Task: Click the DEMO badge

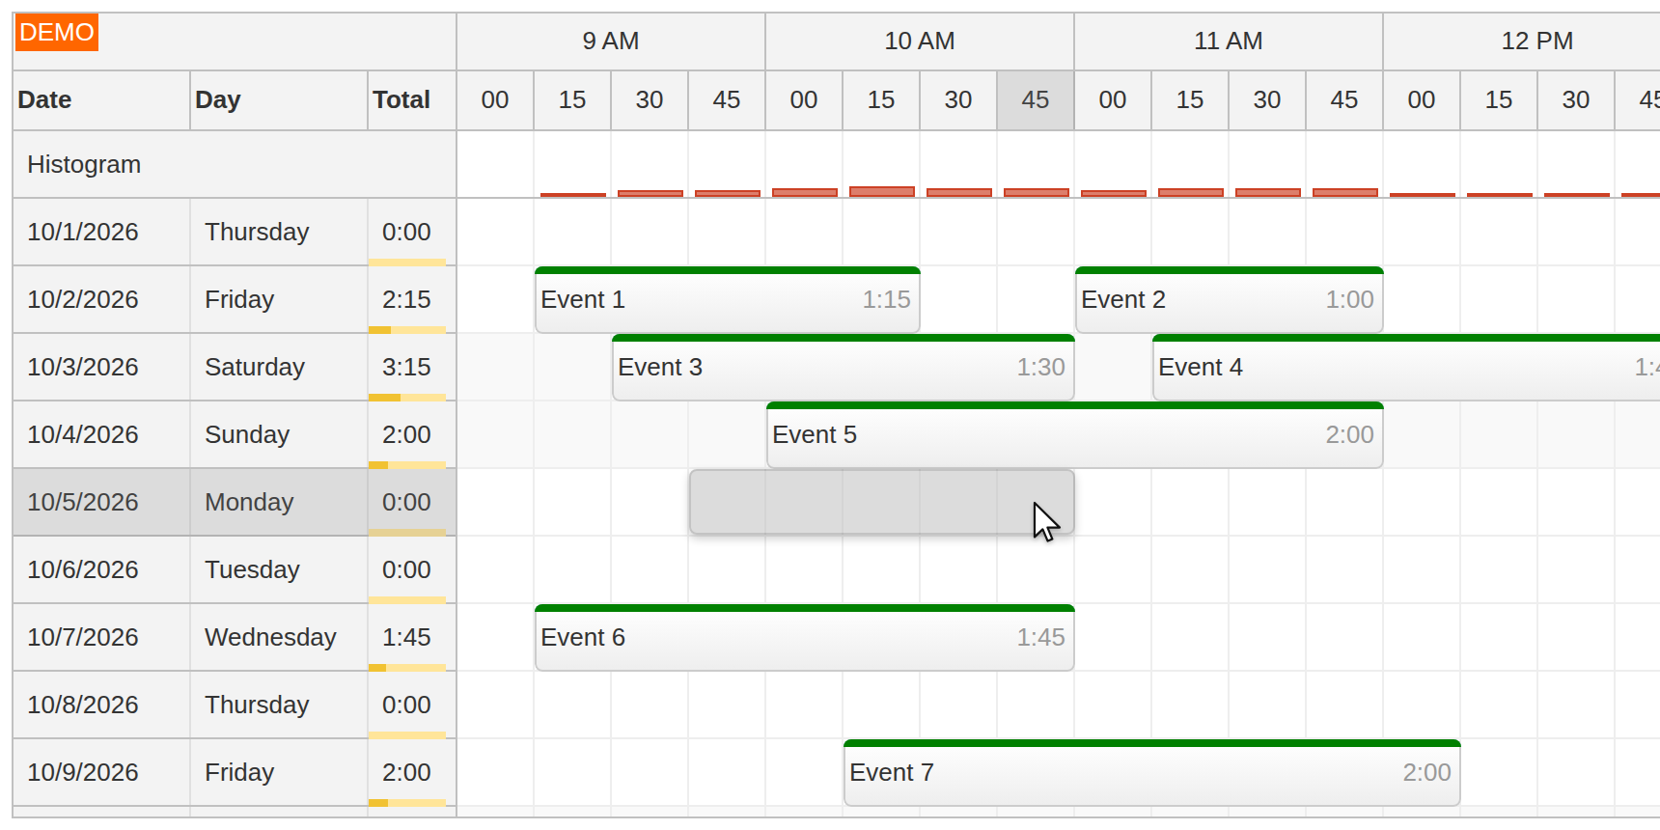Action: coord(57,33)
